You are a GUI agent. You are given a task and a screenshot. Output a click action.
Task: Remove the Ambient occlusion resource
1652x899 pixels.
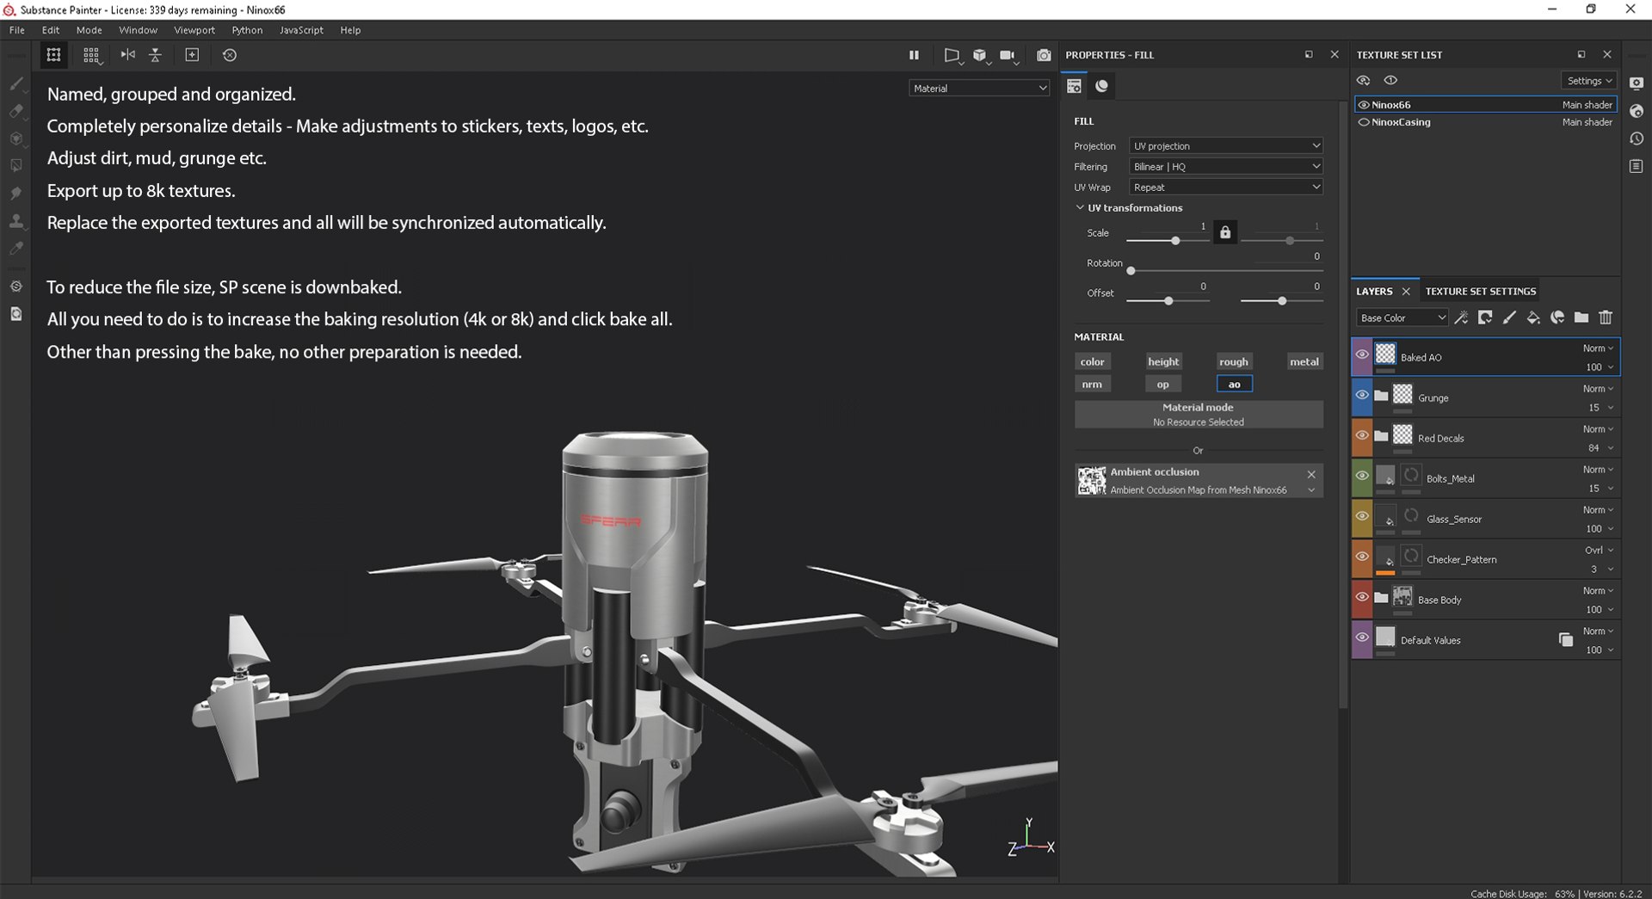pyautogui.click(x=1311, y=474)
